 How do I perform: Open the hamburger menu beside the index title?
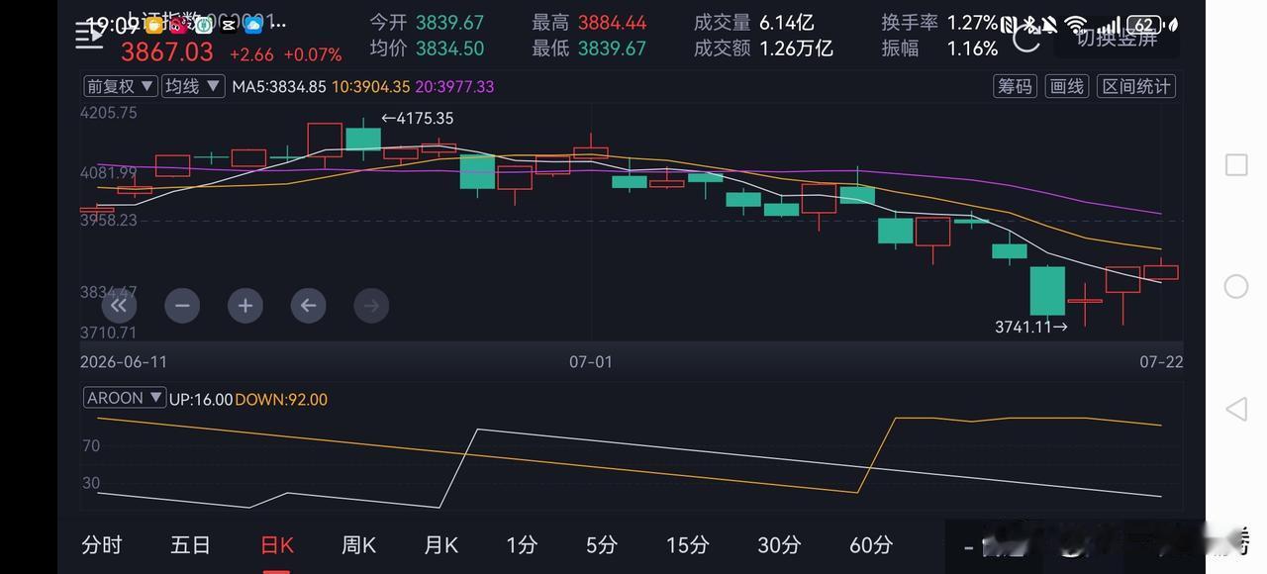[x=89, y=36]
